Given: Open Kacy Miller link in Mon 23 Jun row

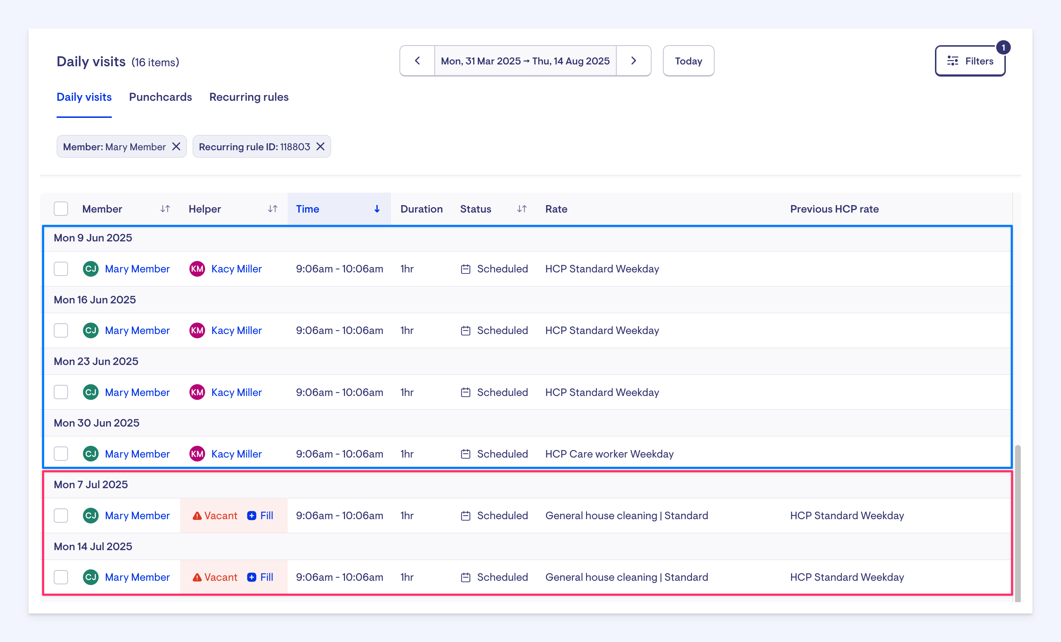Looking at the screenshot, I should (x=236, y=392).
